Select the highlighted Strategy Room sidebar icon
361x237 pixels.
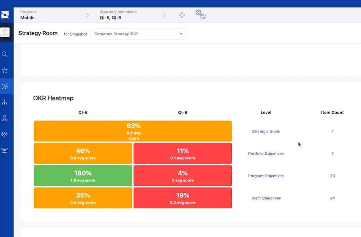point(5,86)
